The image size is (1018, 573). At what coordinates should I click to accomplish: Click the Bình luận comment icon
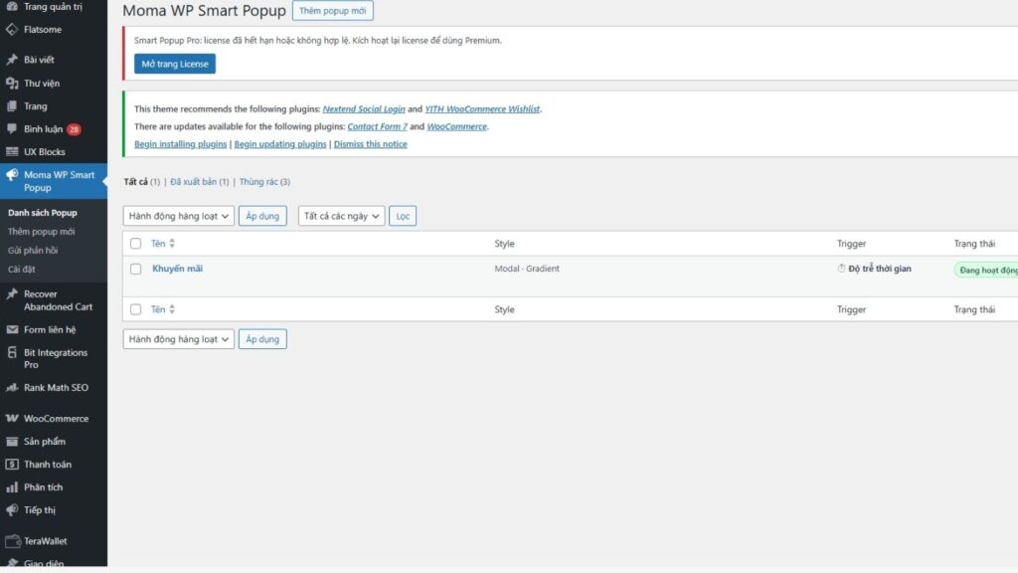point(12,128)
